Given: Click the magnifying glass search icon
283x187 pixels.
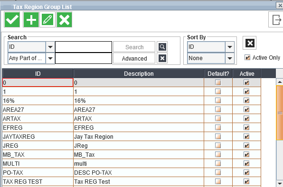Looking at the screenshot, I should (x=162, y=47).
